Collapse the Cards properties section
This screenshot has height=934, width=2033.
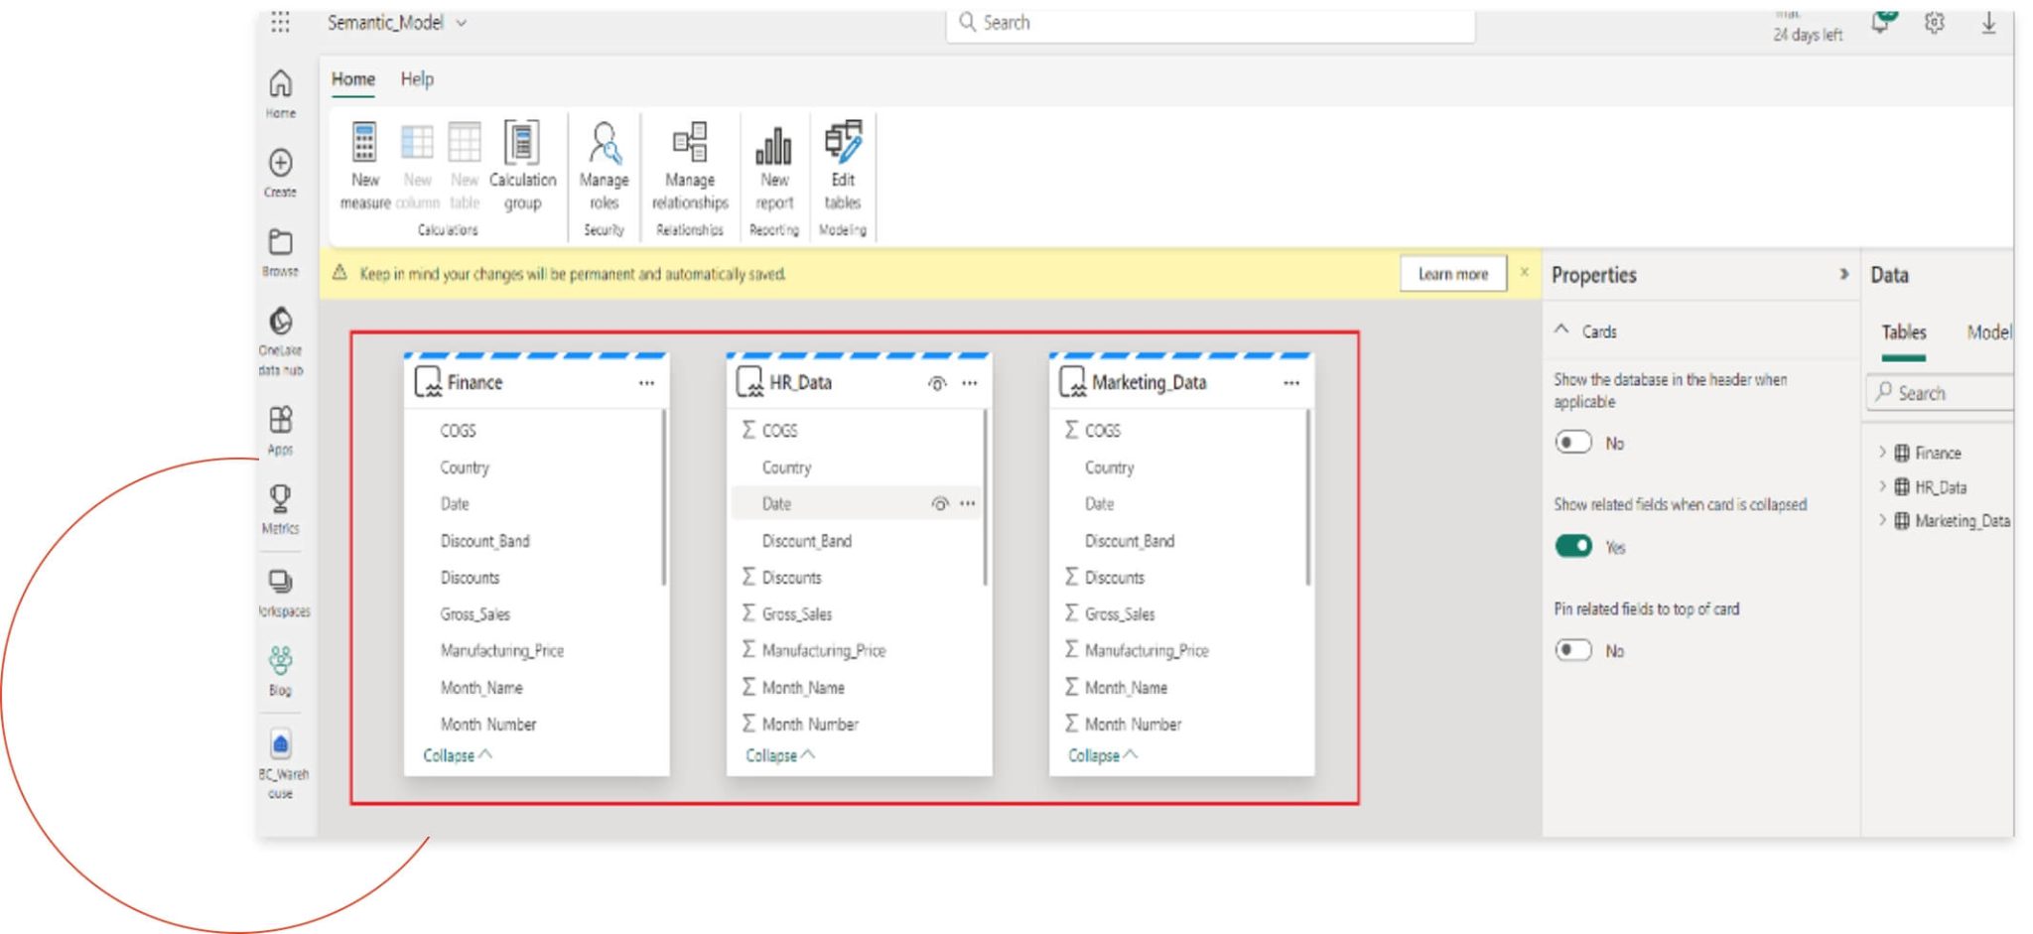pyautogui.click(x=1561, y=330)
